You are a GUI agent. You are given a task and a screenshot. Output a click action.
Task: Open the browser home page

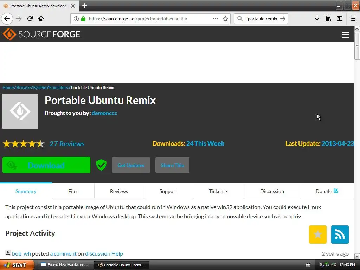(x=41, y=19)
